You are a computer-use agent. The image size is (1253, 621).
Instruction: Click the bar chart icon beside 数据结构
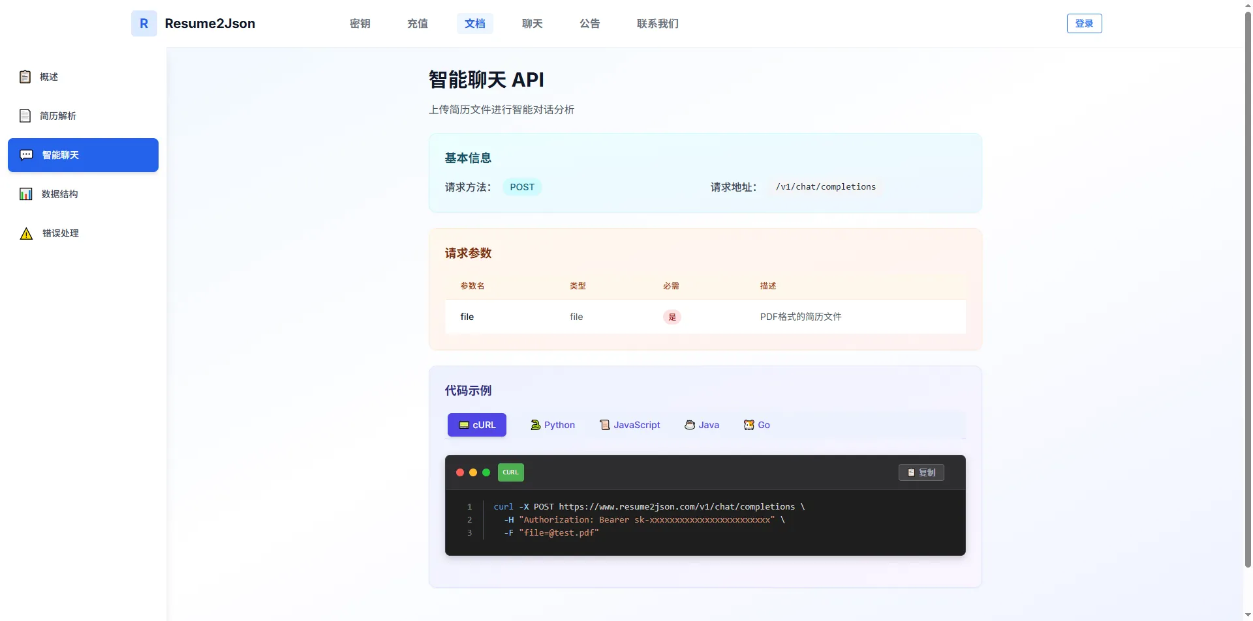point(26,194)
